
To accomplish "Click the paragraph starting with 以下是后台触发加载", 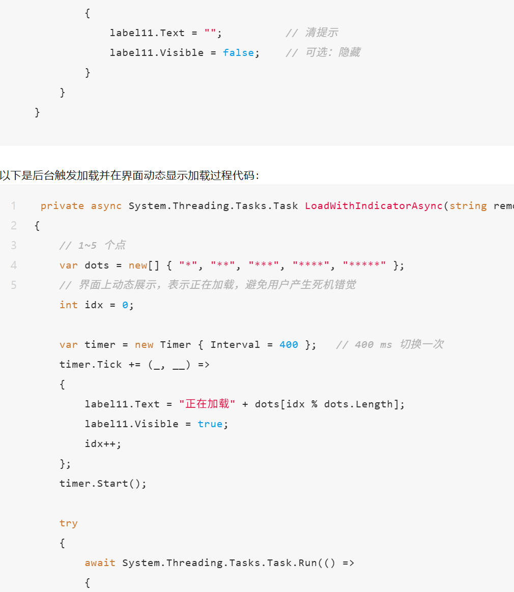I will tap(130, 175).
